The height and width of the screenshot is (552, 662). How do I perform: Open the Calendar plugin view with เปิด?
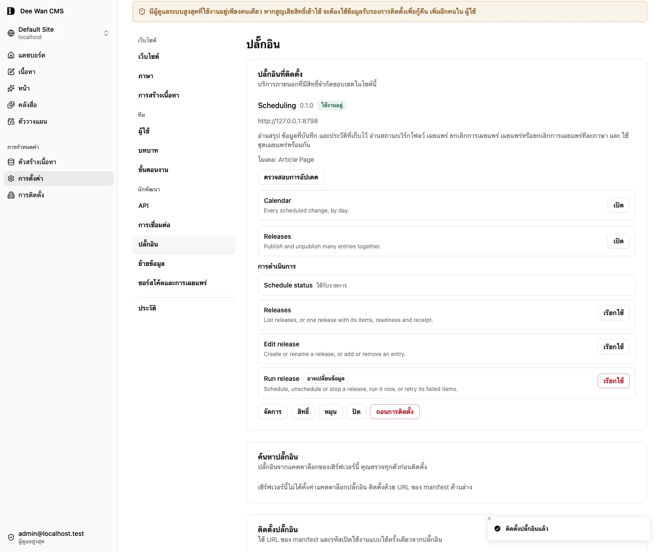(x=618, y=205)
